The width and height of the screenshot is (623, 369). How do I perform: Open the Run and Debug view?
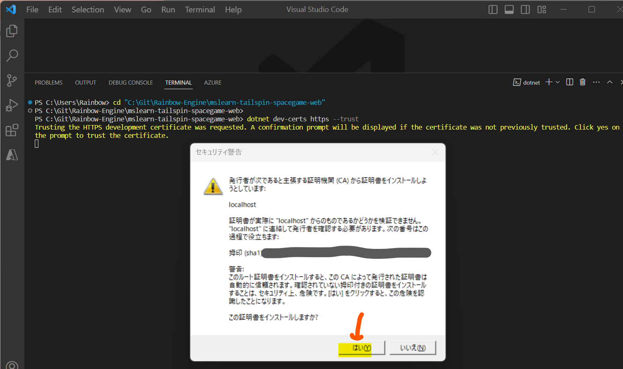[12, 106]
